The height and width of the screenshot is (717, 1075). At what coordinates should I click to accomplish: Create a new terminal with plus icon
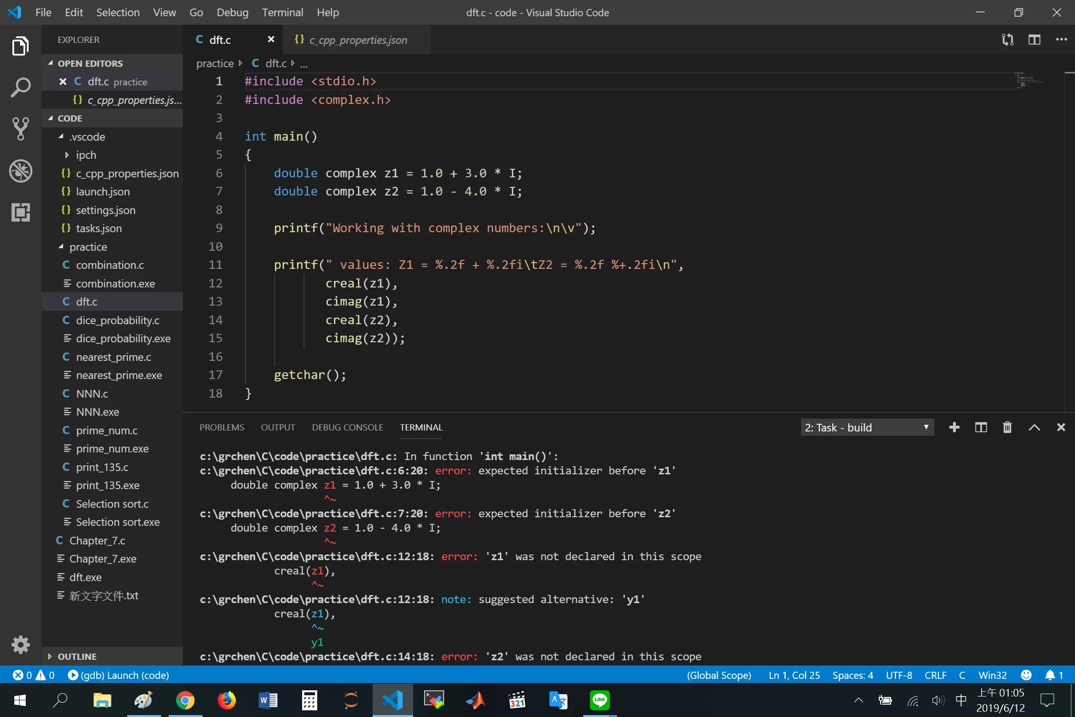[x=954, y=427]
